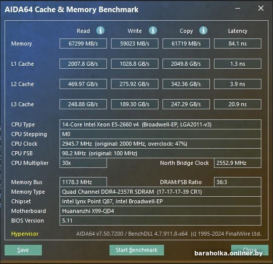Click the yellow Hypervisor label
Viewport: 273px width, 264px height.
[25, 234]
